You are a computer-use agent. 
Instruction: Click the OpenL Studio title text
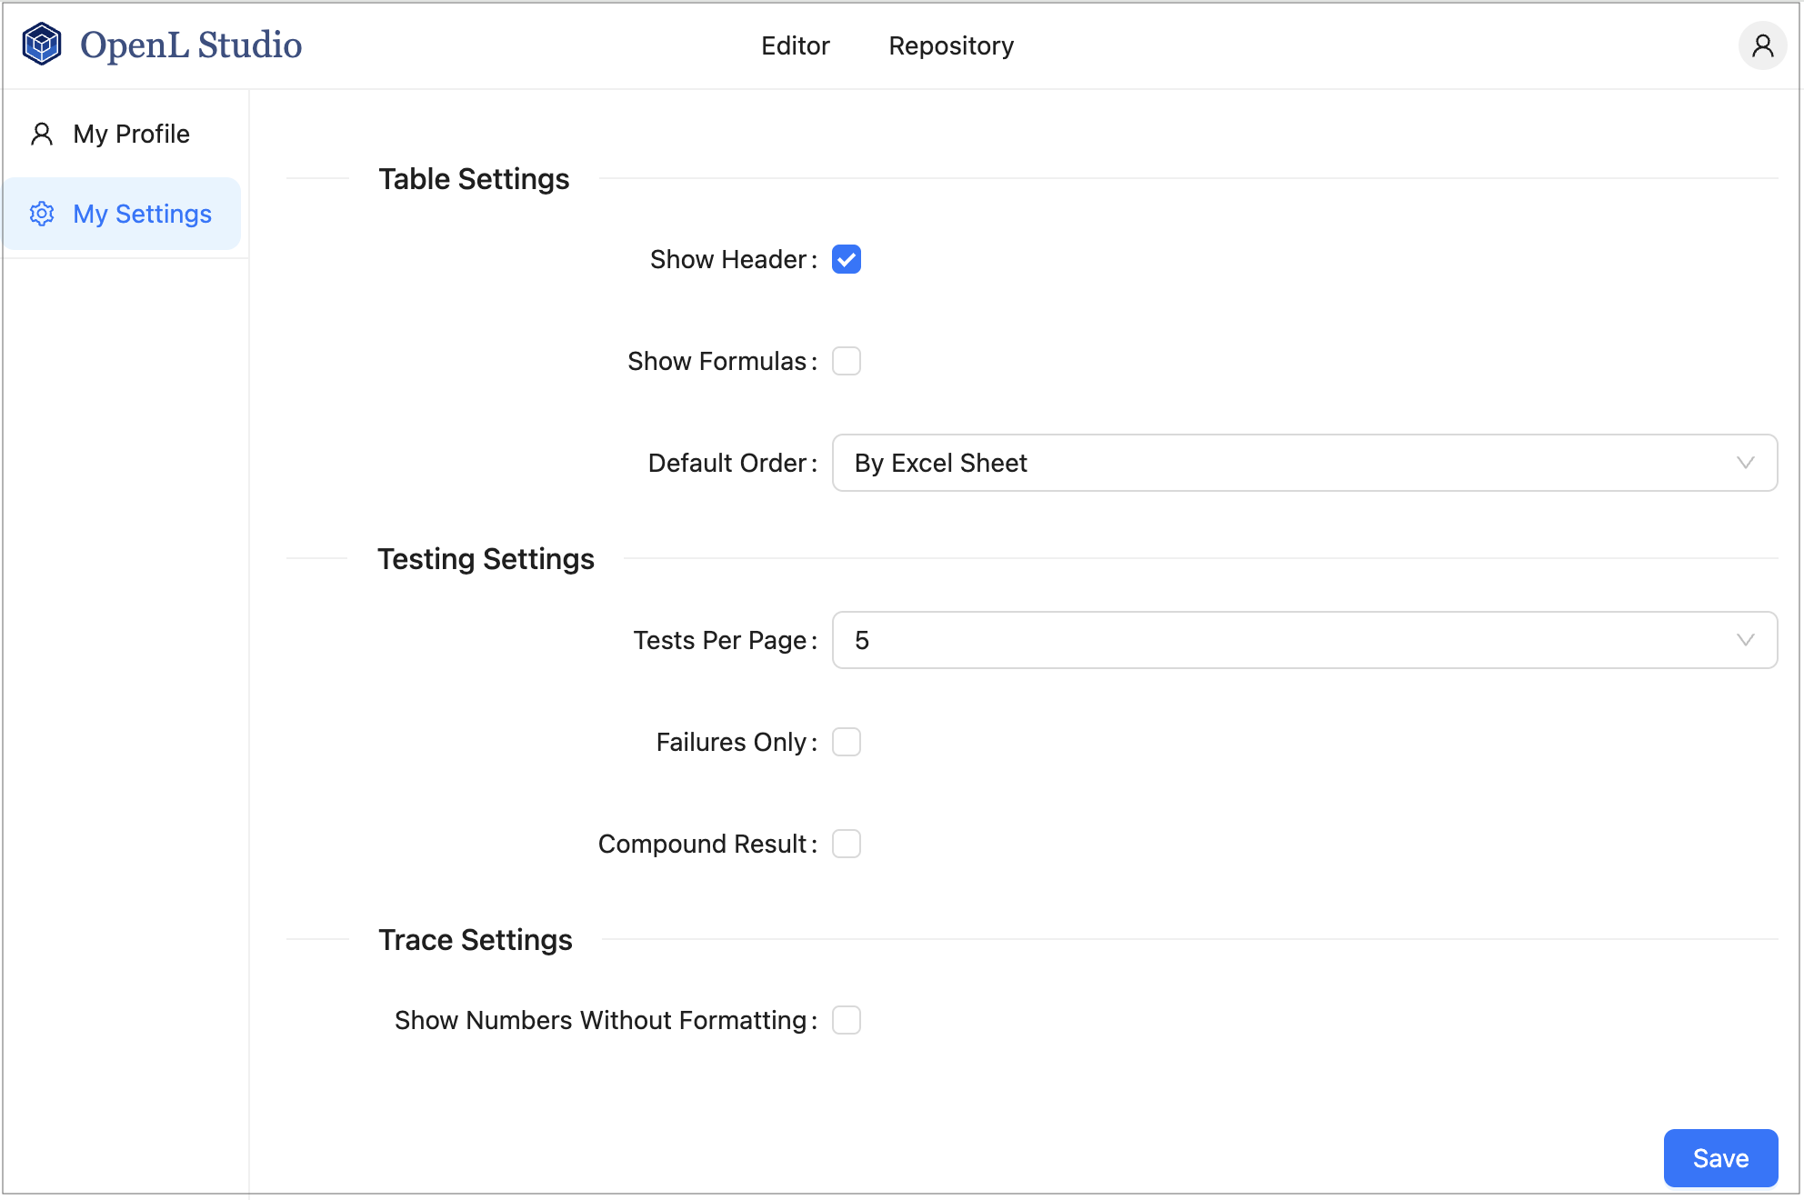[x=191, y=45]
